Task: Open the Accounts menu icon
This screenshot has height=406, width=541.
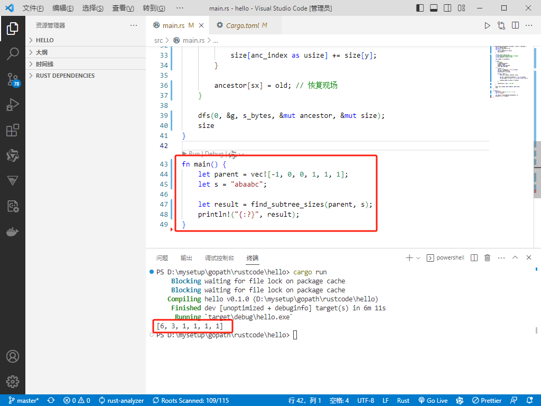Action: 13,356
